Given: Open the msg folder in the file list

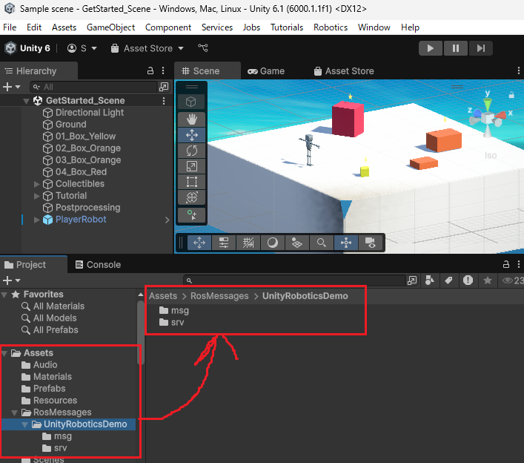Looking at the screenshot, I should (174, 310).
